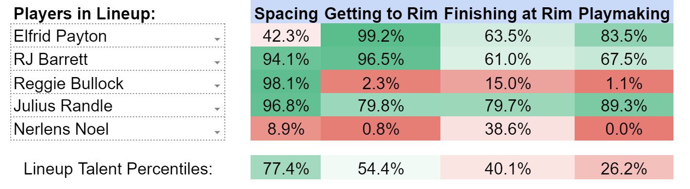Image resolution: width=690 pixels, height=189 pixels.
Task: Click RJ Barrett's 61.0% Finishing cell
Action: pyautogui.click(x=508, y=59)
